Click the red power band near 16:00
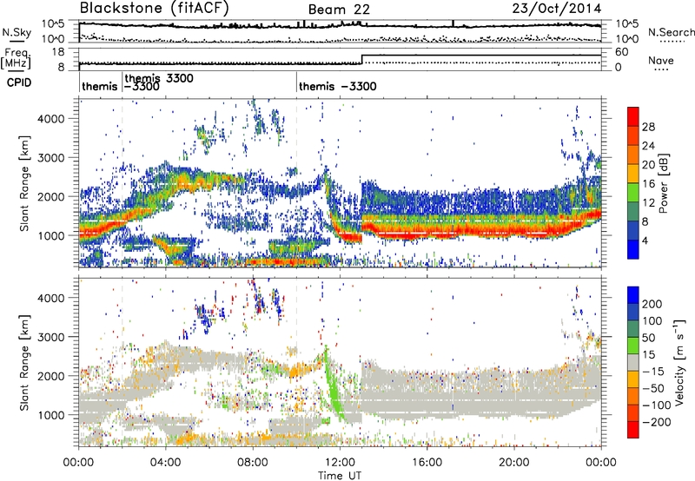The height and width of the screenshot is (481, 695). point(427,231)
